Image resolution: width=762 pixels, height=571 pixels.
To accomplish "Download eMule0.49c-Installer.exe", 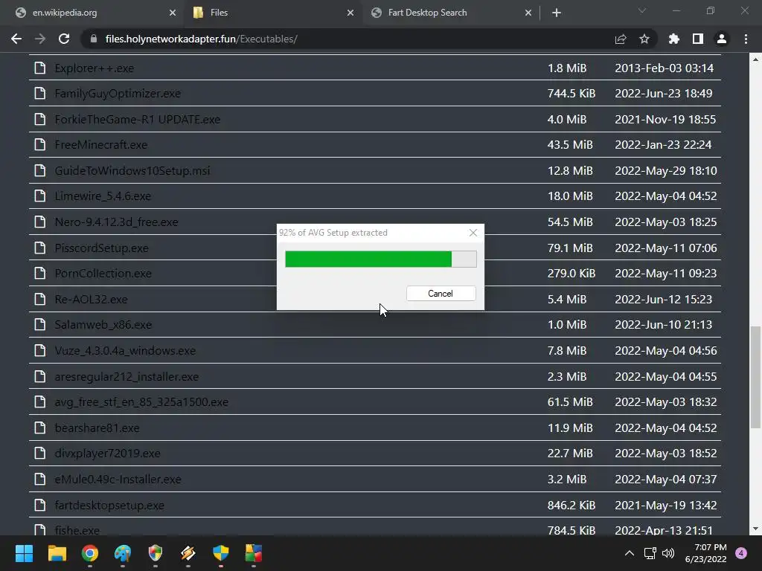I will coord(118,480).
